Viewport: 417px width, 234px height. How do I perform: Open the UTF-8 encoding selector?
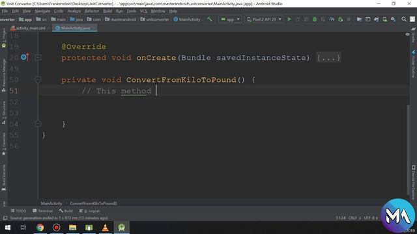pos(371,218)
